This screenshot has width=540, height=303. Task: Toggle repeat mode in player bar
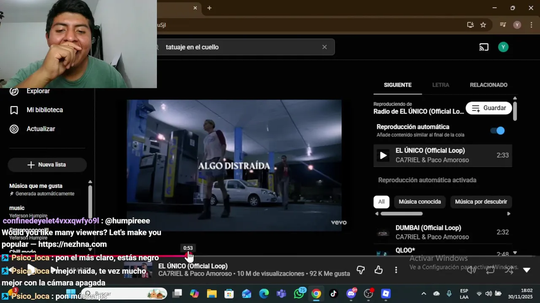(490, 270)
